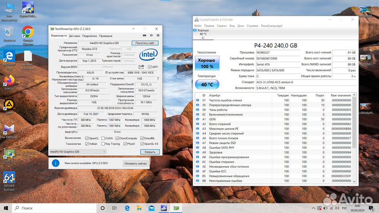Click the Хорошо 100 % health status button
Image resolution: width=379 pixels, height=213 pixels.
tap(207, 63)
